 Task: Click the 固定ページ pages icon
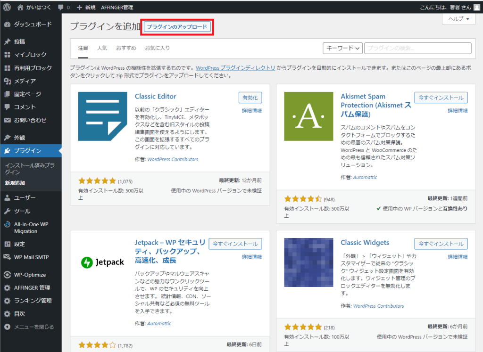pyautogui.click(x=8, y=94)
